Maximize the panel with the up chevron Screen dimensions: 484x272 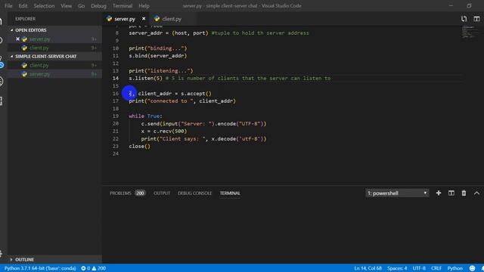pyautogui.click(x=476, y=193)
